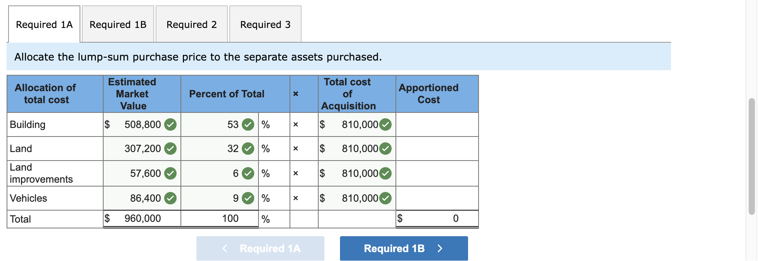This screenshot has width=758, height=261.
Task: Click the checkmark beside Vehicles' 86,400 value
Action: tap(170, 198)
